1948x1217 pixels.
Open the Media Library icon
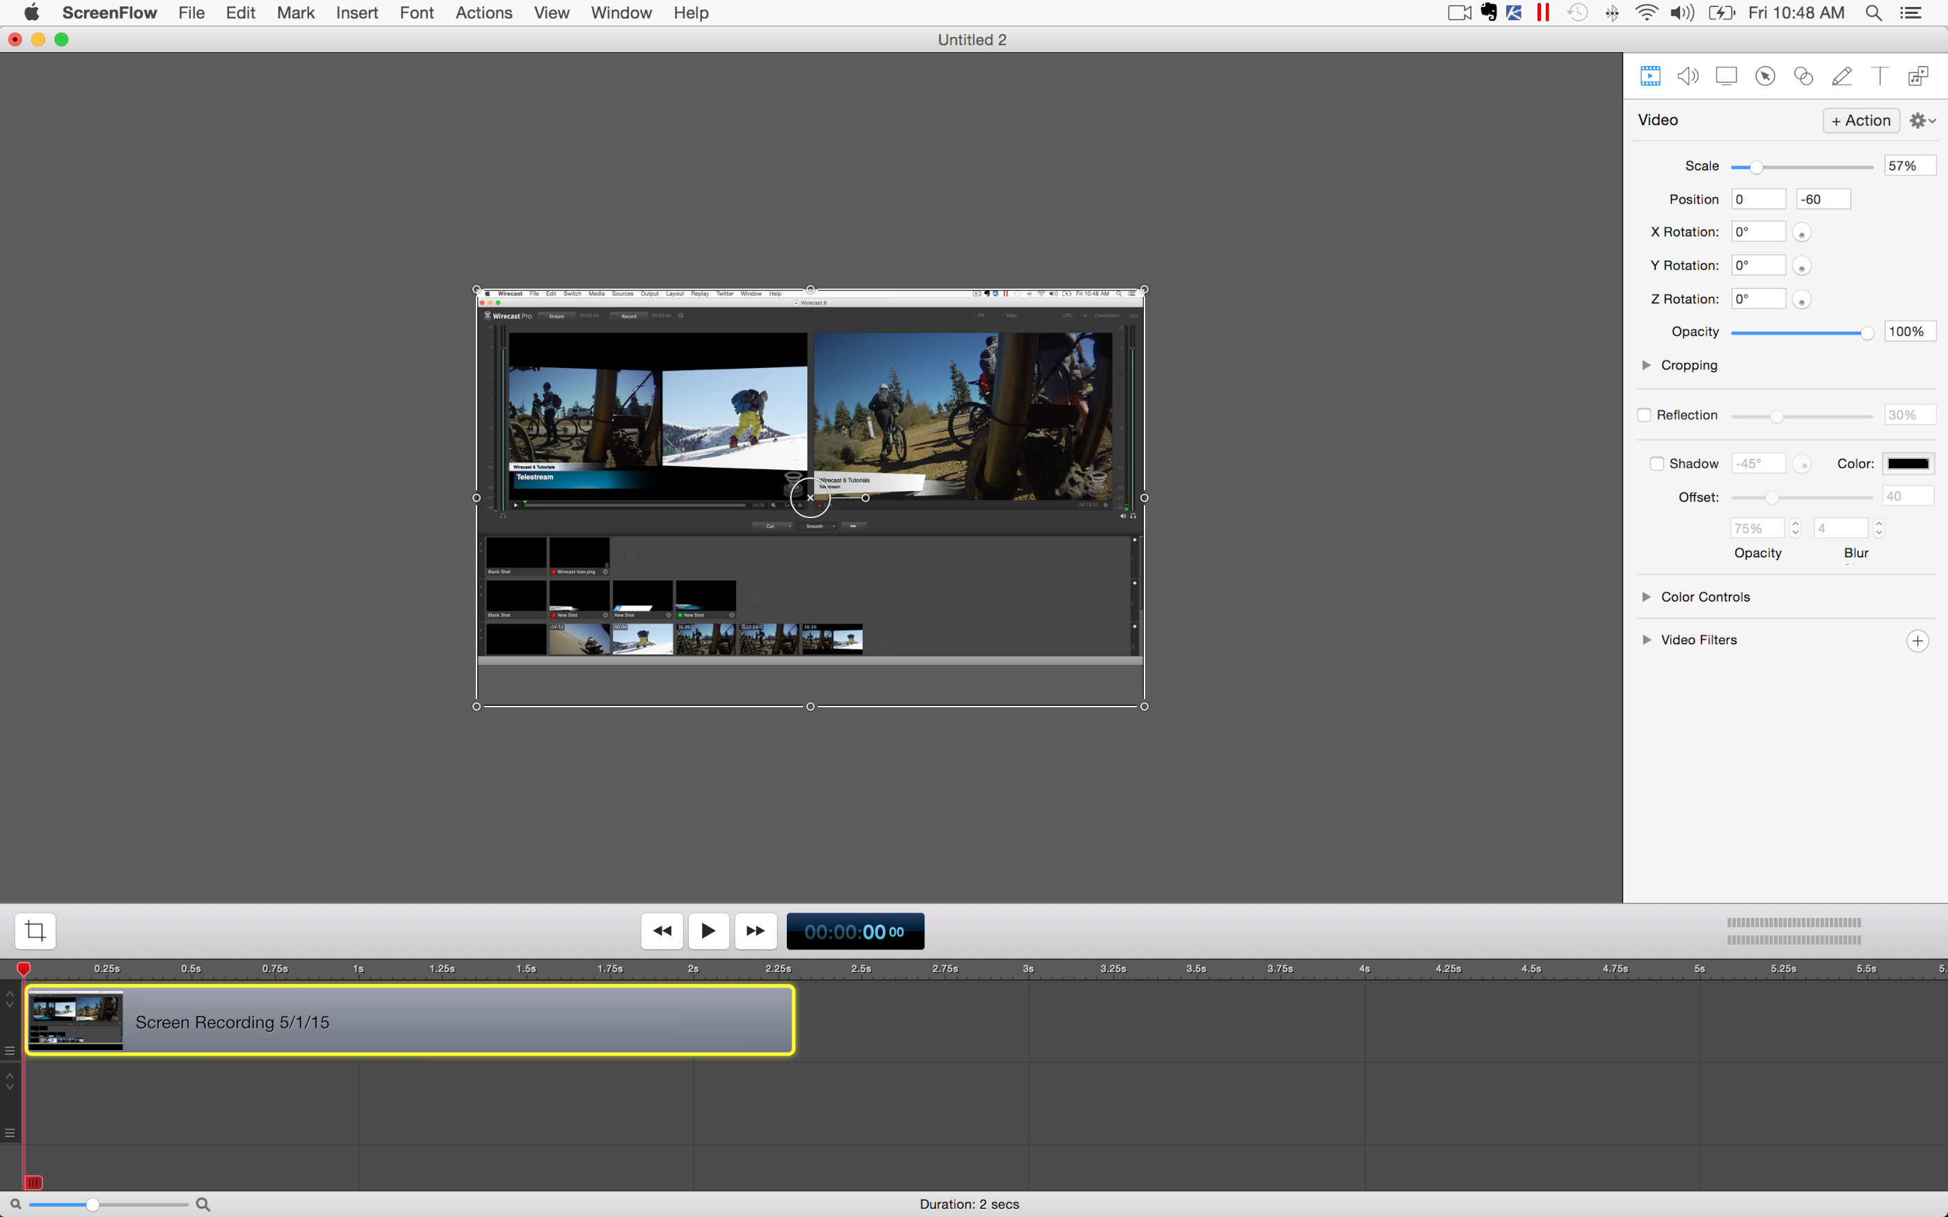click(1918, 76)
